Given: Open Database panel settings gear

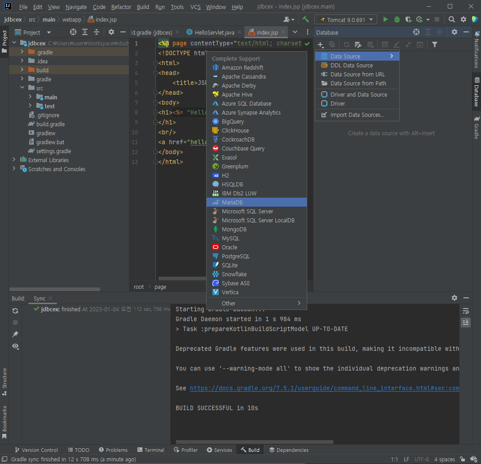Looking at the screenshot, I should 455,32.
